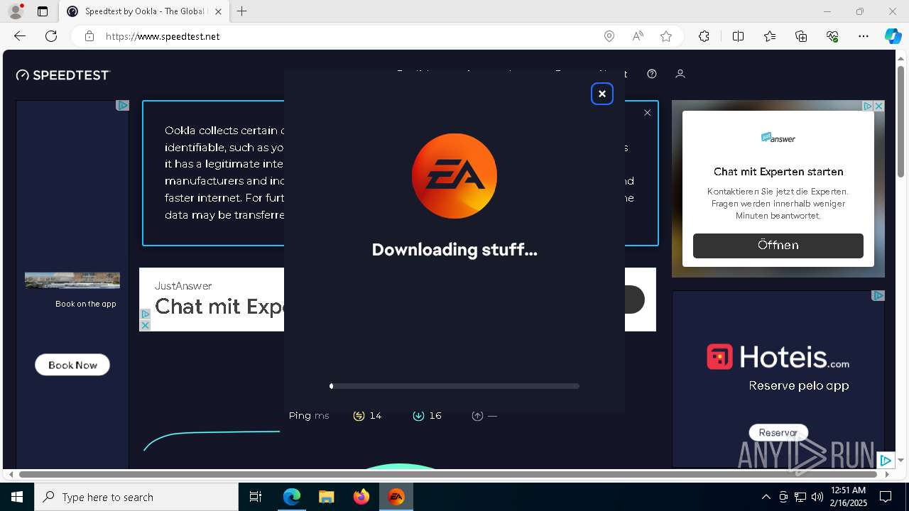Close the JustAnswer banner ad X icon
This screenshot has width=909, height=511.
[x=145, y=325]
